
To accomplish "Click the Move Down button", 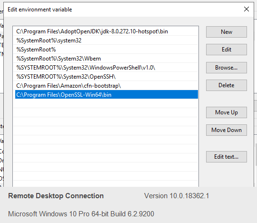I will pos(227,130).
